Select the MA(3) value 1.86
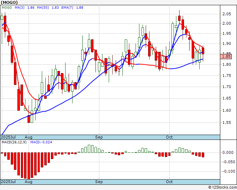This screenshot has width=237, height=190. 31,8
